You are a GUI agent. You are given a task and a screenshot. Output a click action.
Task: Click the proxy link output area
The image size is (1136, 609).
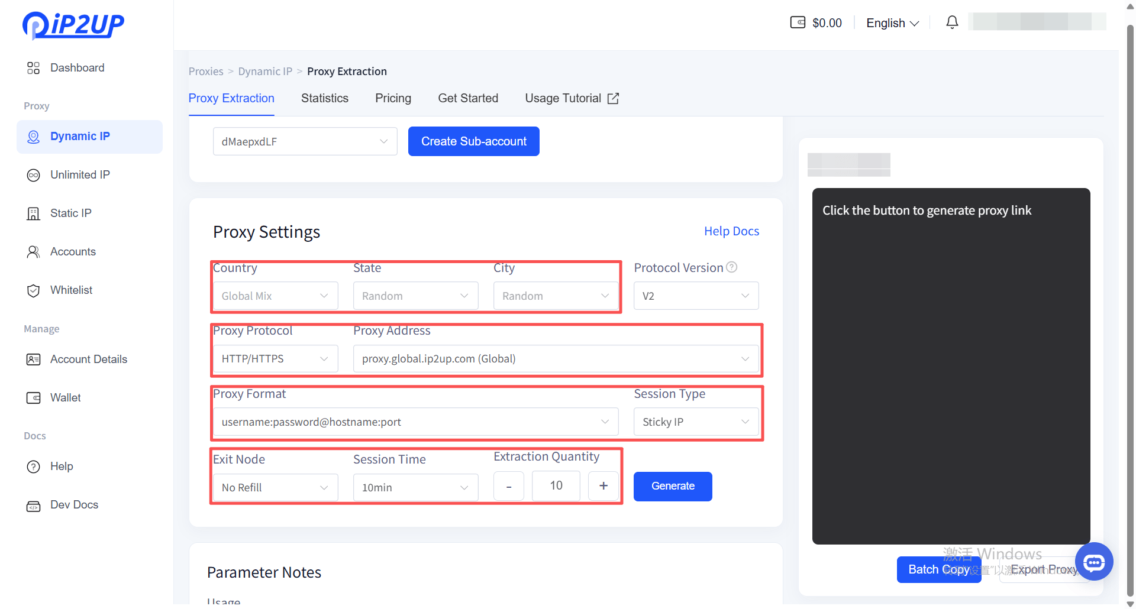pyautogui.click(x=951, y=366)
